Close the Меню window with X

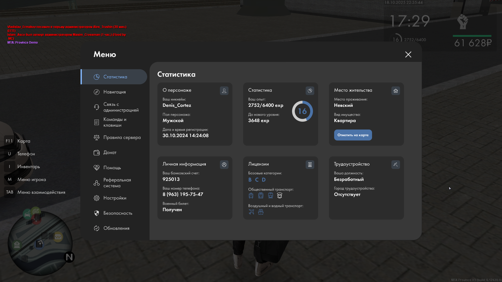[408, 54]
